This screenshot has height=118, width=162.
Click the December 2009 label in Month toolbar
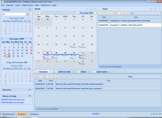86,13
